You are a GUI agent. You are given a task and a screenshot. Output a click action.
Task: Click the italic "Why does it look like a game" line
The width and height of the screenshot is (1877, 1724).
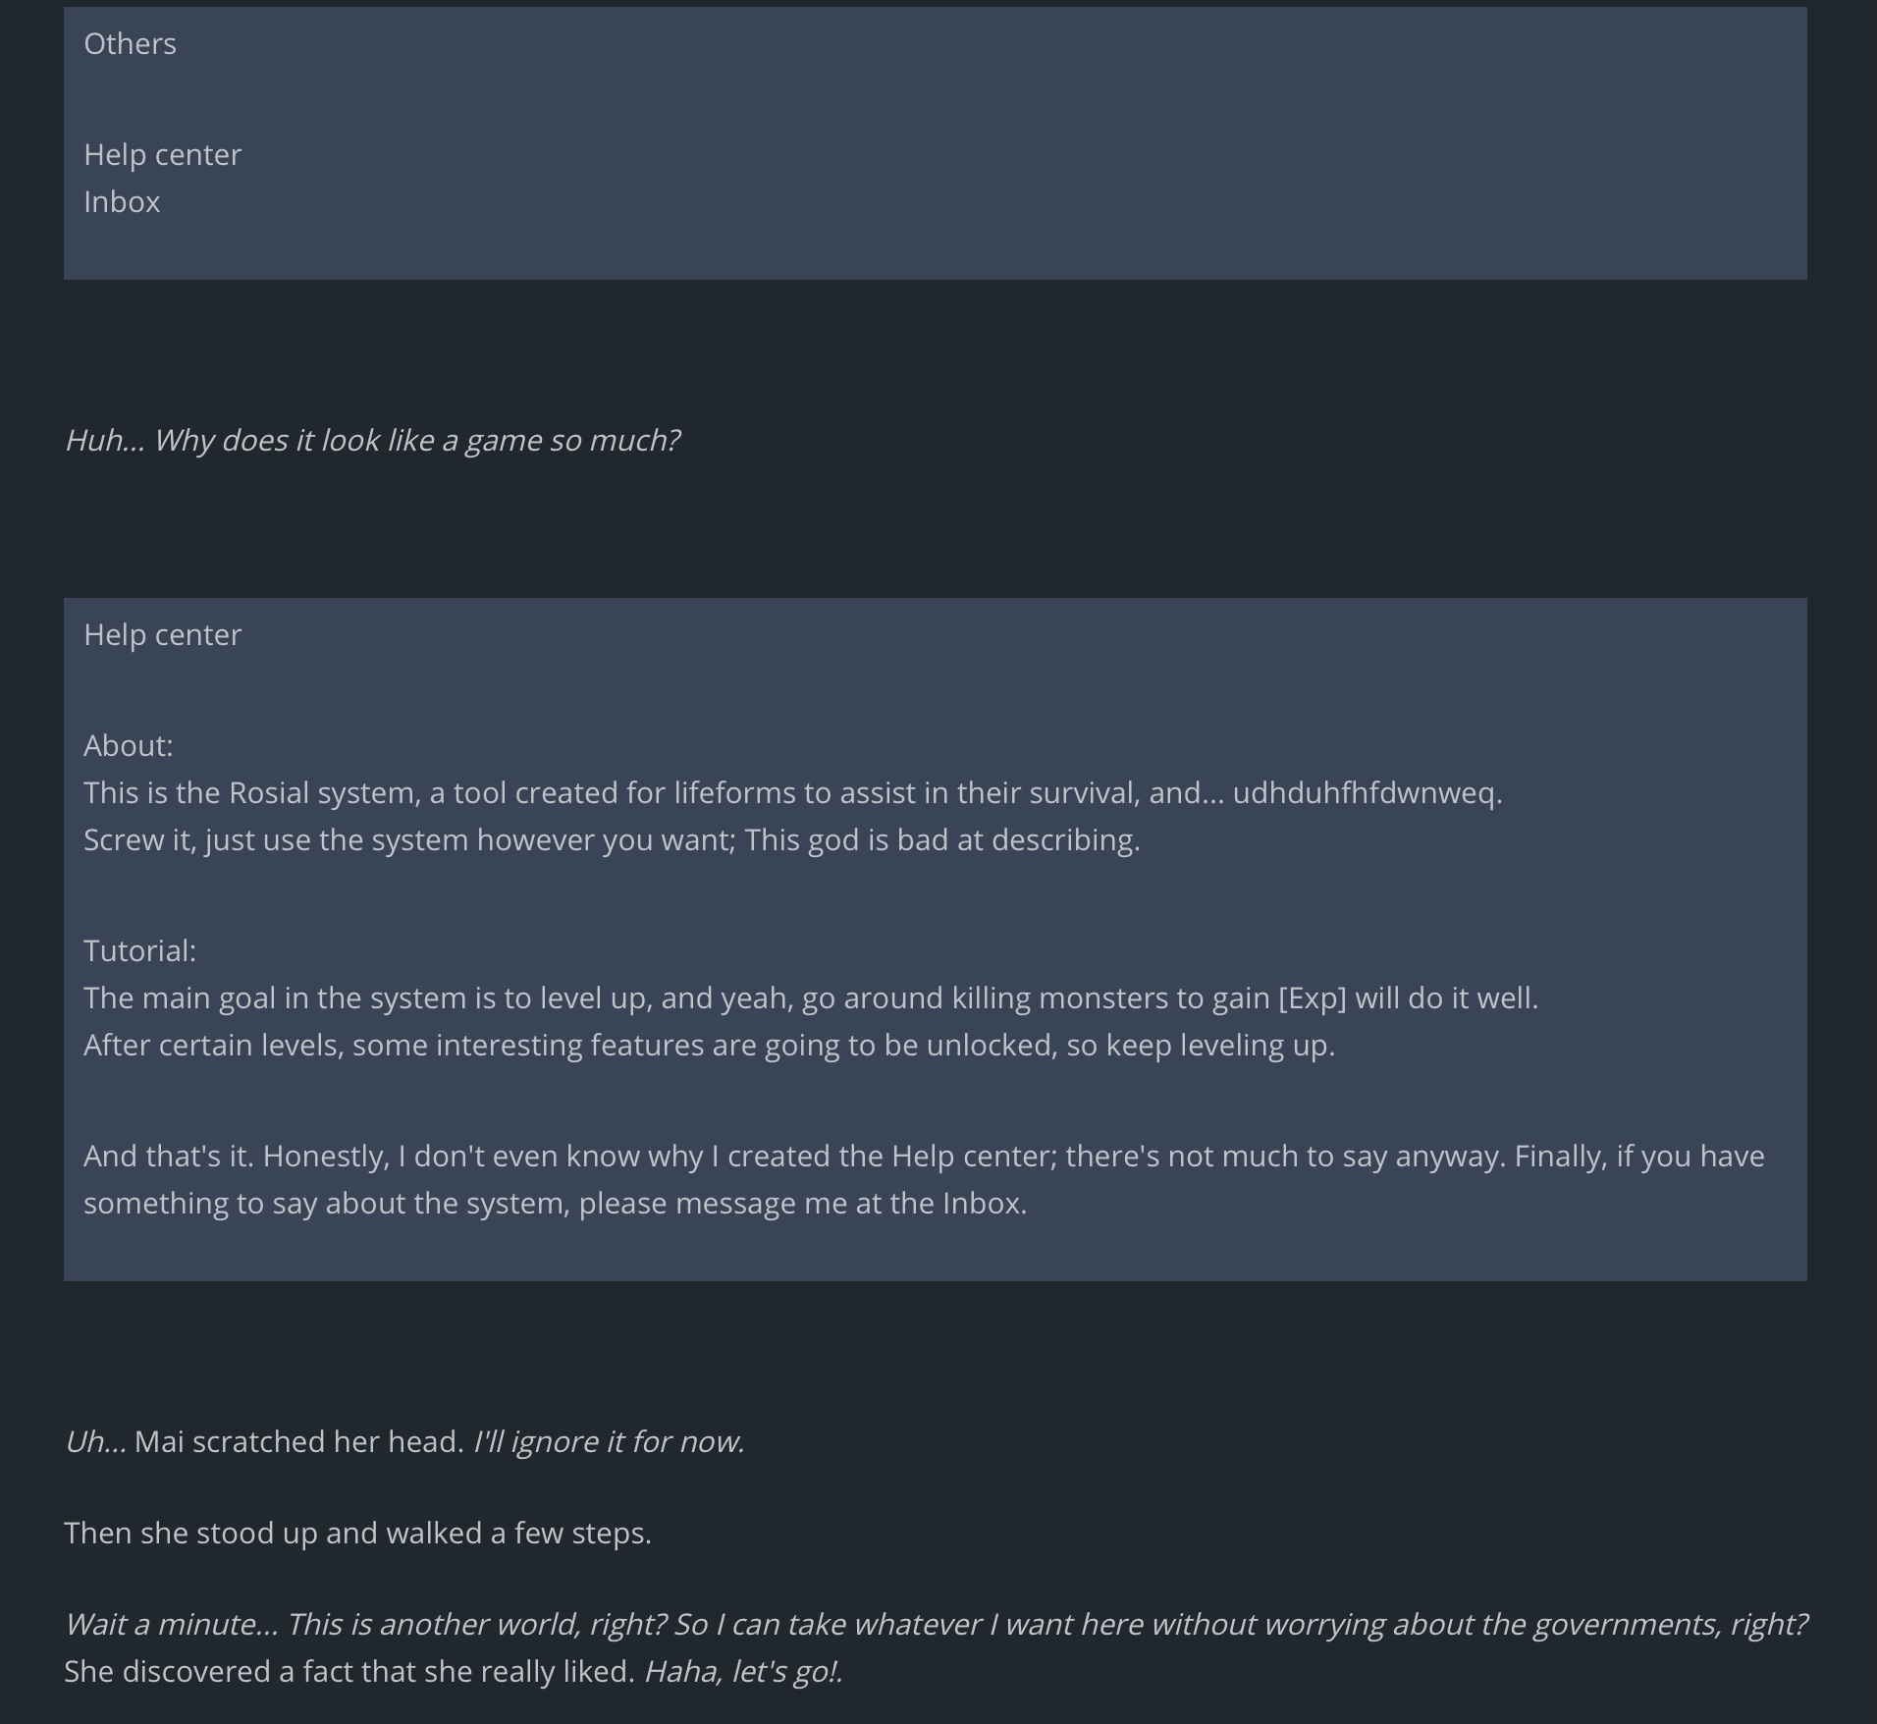click(371, 441)
